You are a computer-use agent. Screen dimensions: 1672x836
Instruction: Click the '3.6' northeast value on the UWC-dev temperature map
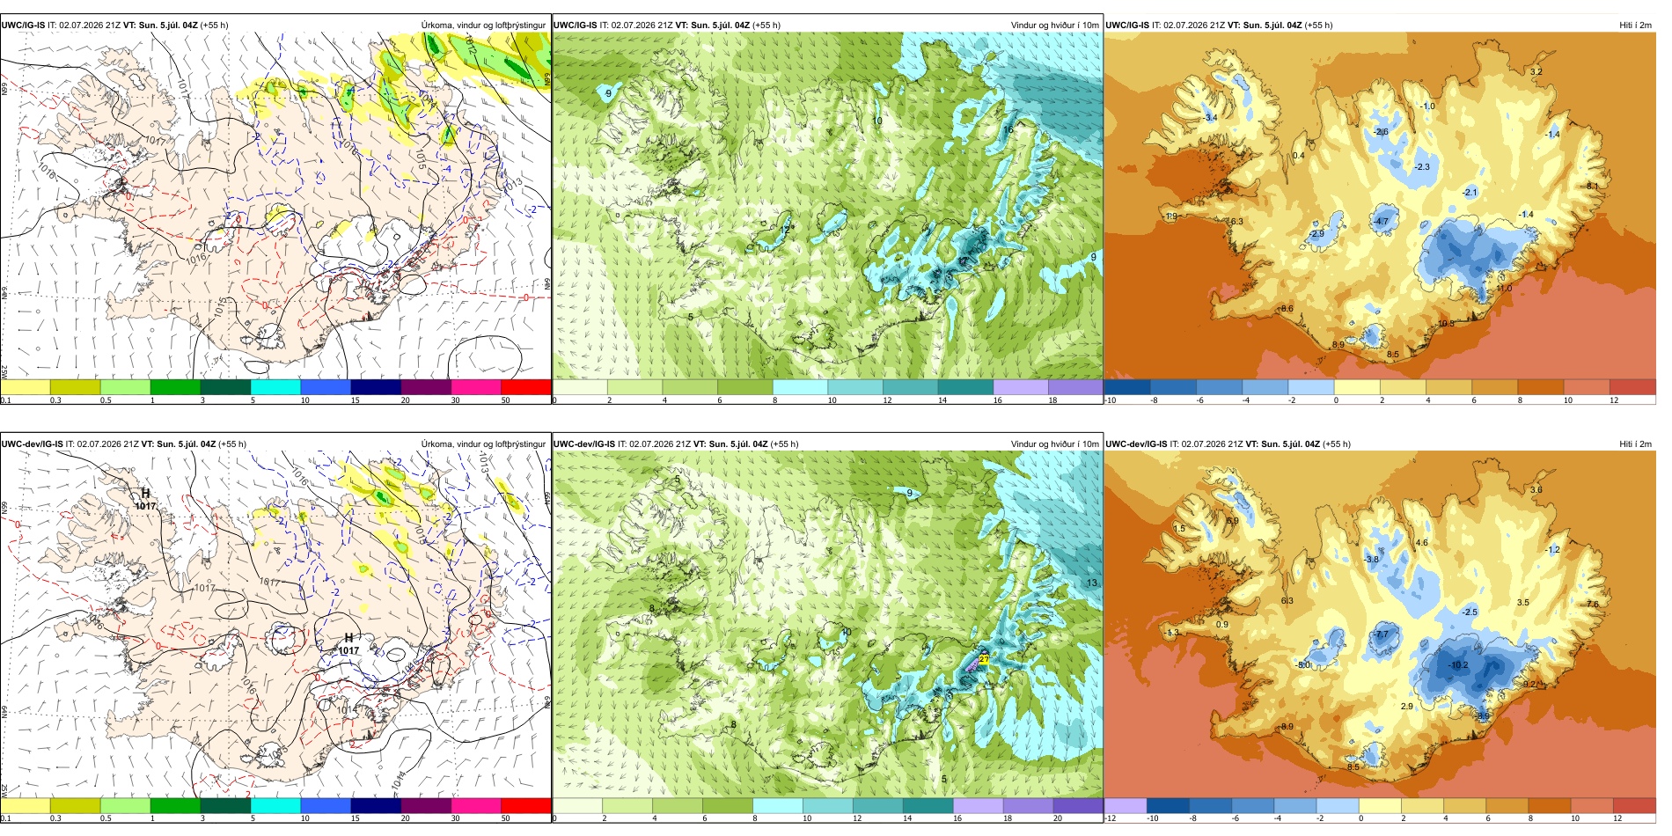tap(1536, 490)
